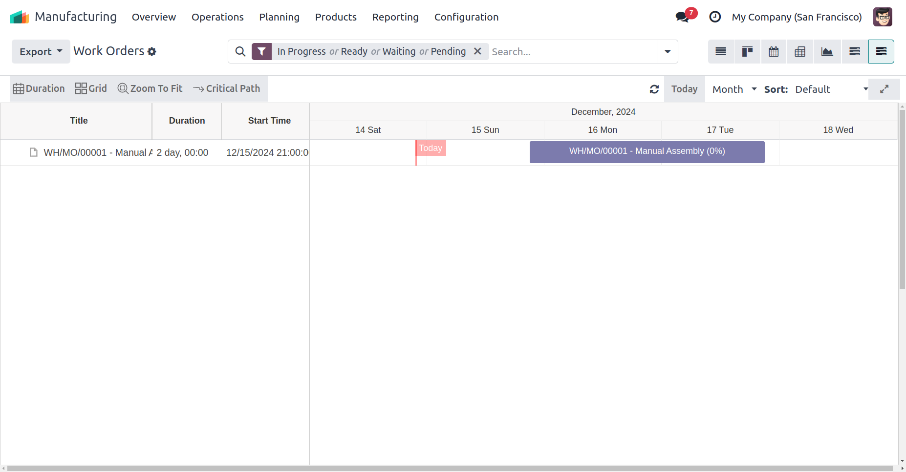Click the refresh Gantt icon
The width and height of the screenshot is (906, 472).
coord(654,89)
